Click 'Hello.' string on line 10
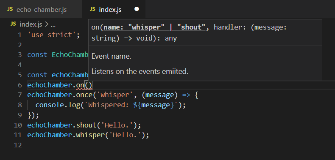335x160 pixels. (x=117, y=125)
